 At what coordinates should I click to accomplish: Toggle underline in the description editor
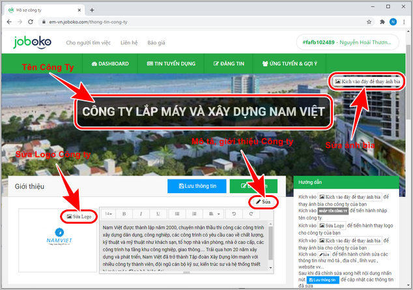[158, 214]
